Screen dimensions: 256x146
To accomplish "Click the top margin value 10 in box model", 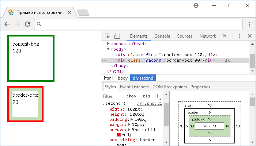I will click(x=210, y=105).
